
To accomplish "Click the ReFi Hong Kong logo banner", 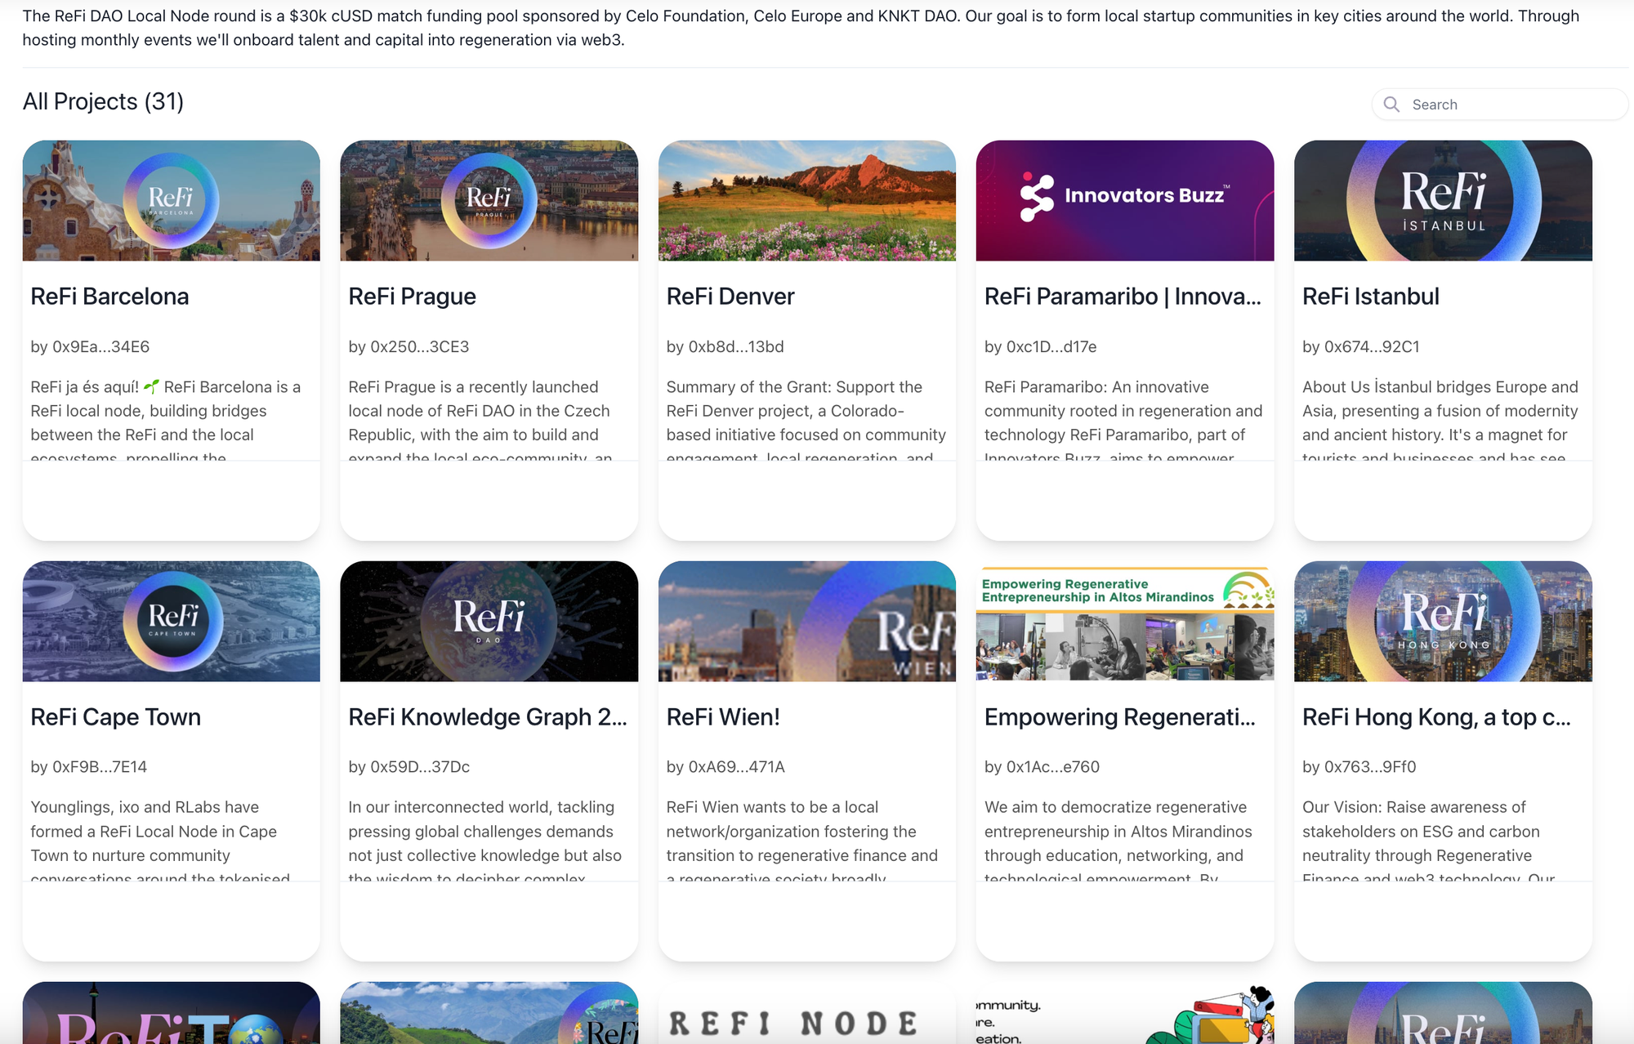I will [1443, 621].
